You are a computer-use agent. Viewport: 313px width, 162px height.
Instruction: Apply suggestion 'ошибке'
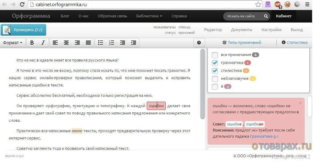coord(234,124)
